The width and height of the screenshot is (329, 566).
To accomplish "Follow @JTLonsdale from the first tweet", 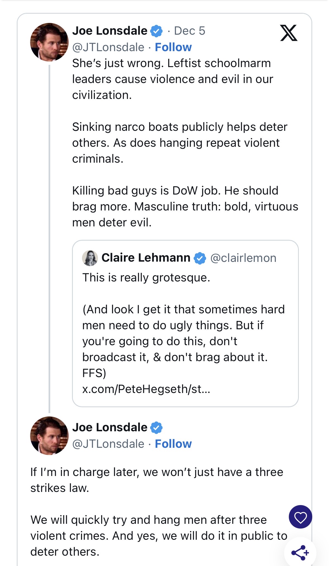I will (x=173, y=47).
